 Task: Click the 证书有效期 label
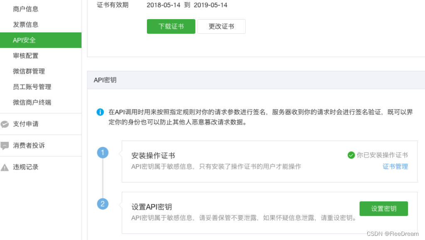(112, 5)
